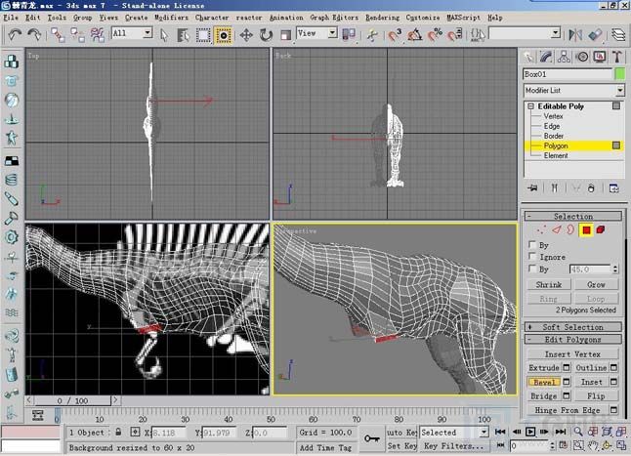Click the 0 / 100 time slider

point(72,400)
